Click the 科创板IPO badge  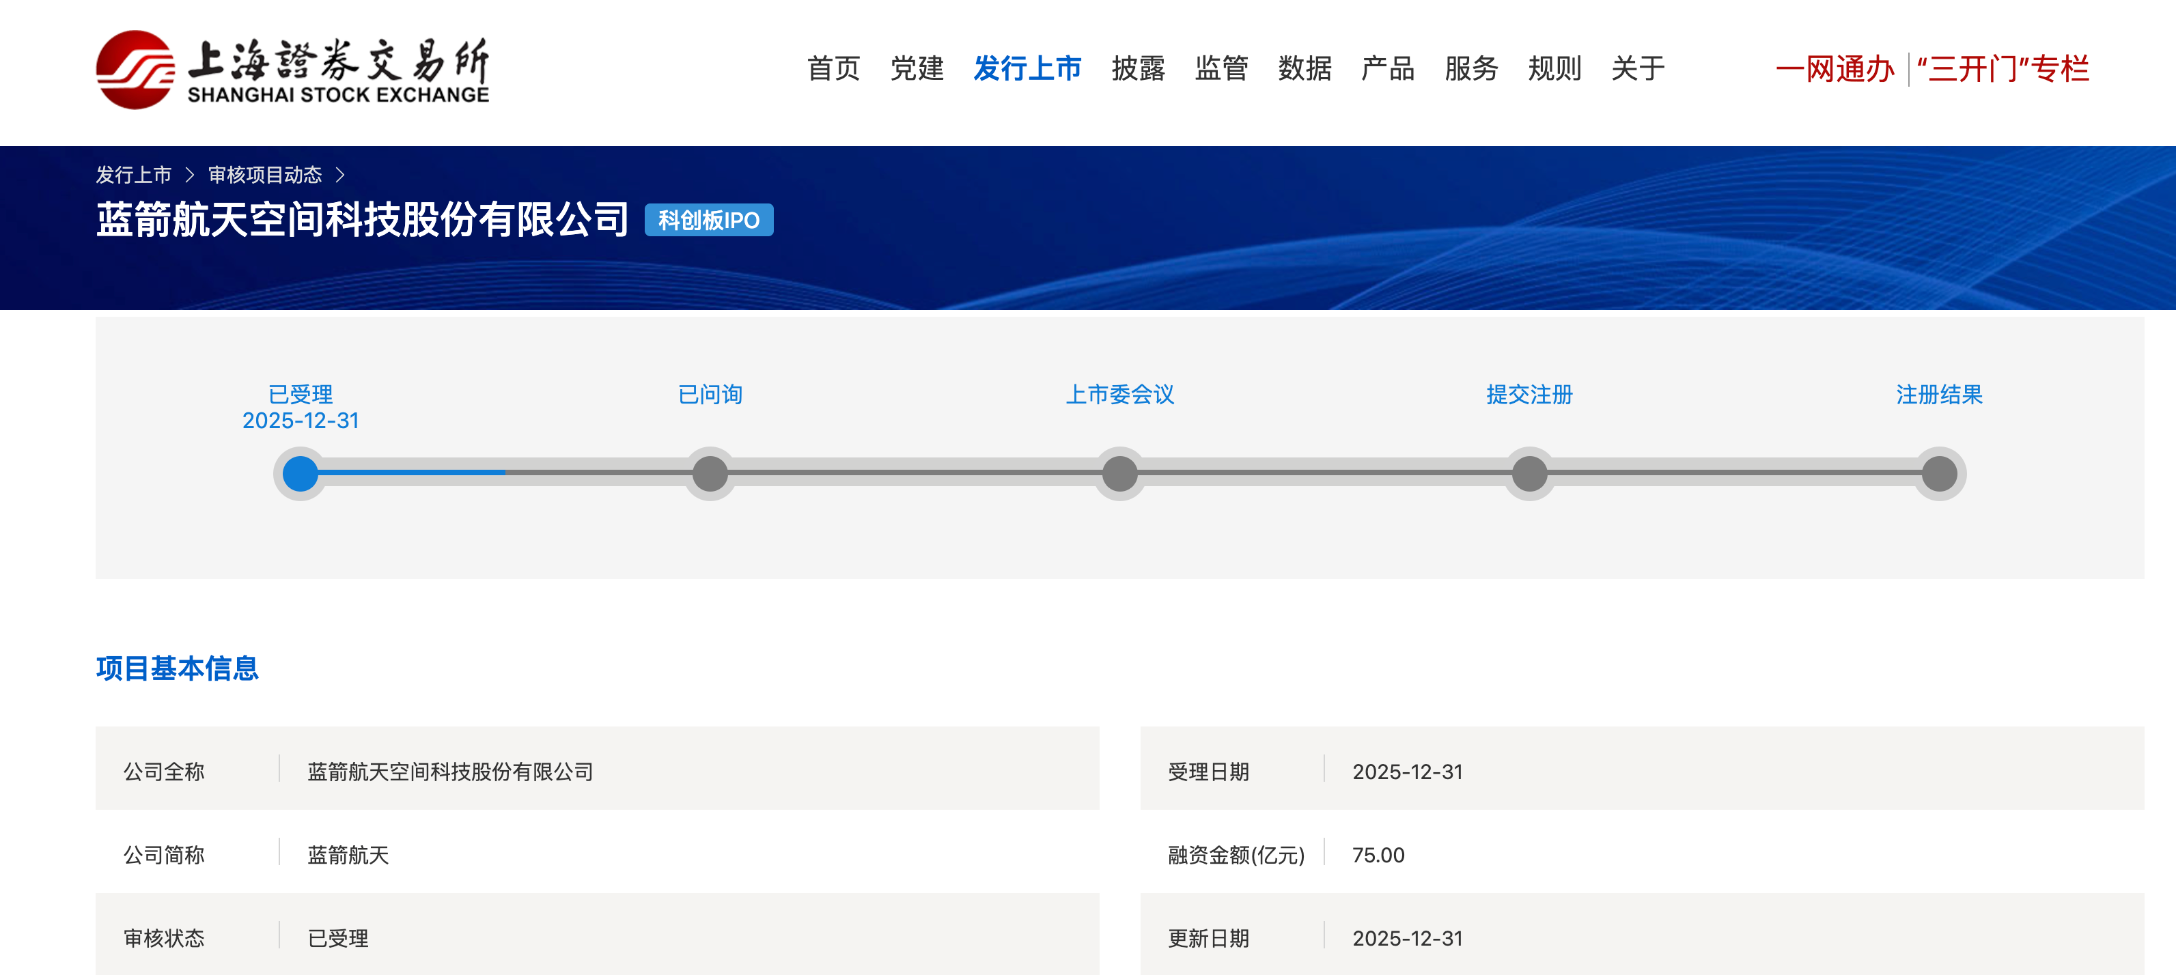click(x=709, y=221)
